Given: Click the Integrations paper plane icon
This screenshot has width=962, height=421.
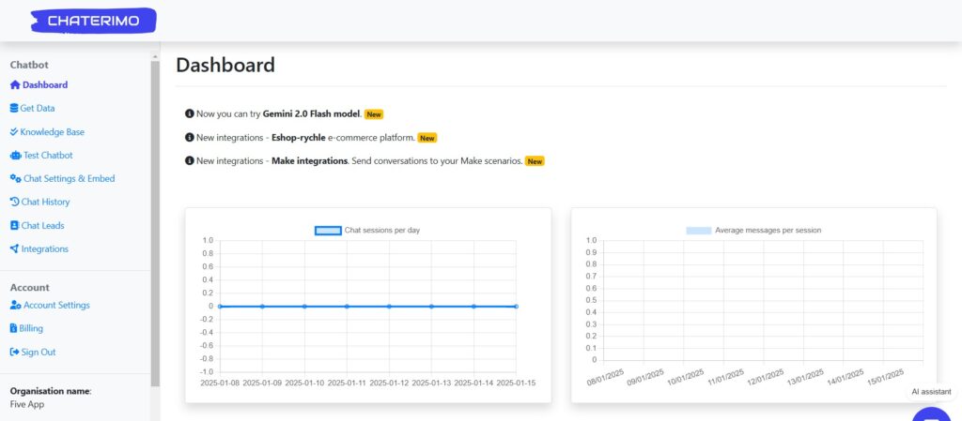Looking at the screenshot, I should tap(14, 249).
